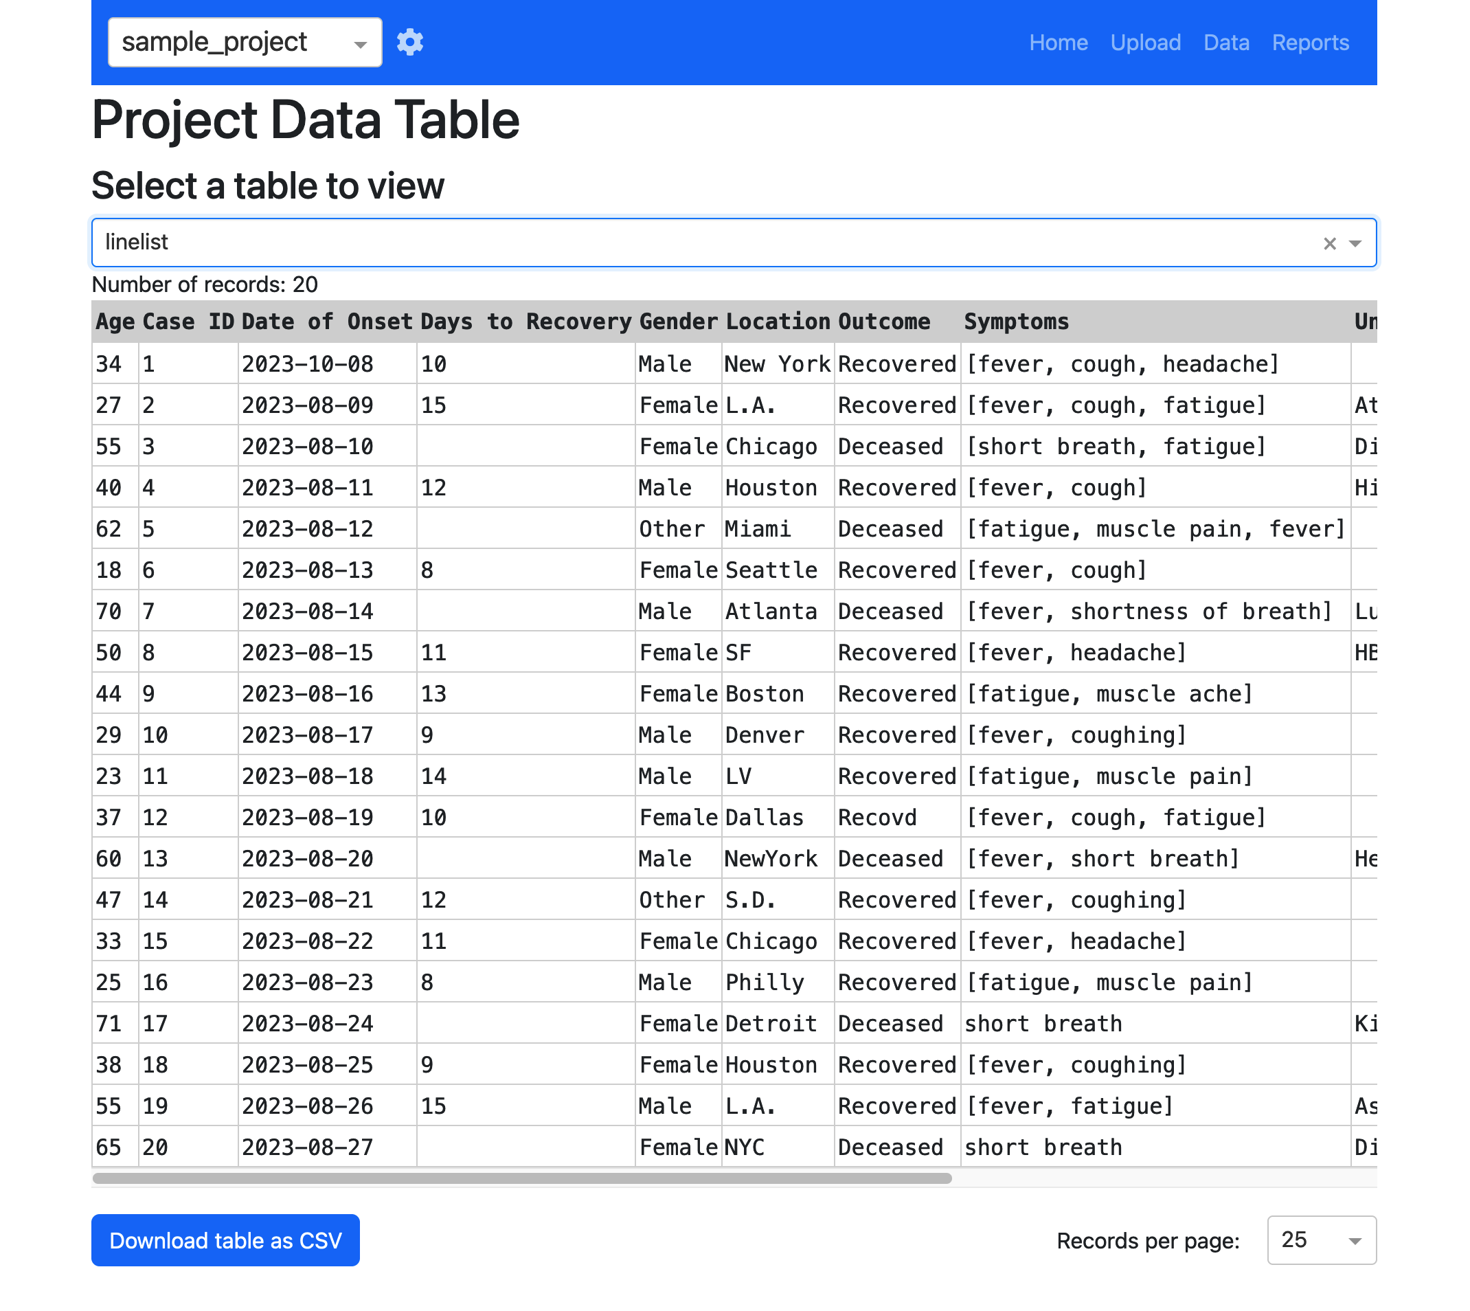Image resolution: width=1470 pixels, height=1311 pixels.
Task: Clear the linelist table selection
Action: click(x=1328, y=243)
